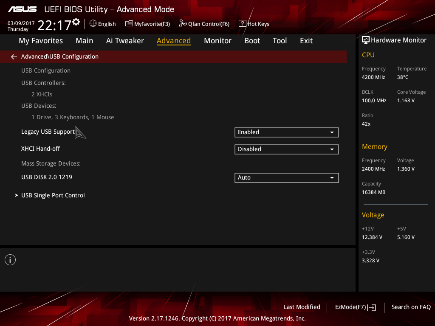Click the CPU frequency 4200 MHz value

coord(373,77)
